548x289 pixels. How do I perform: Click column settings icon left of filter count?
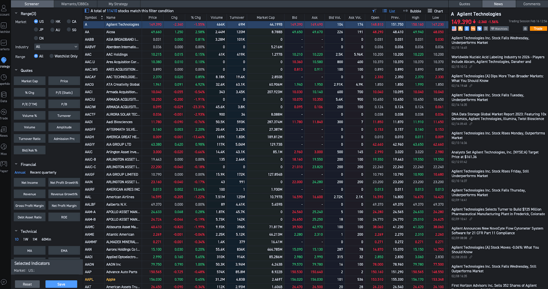[x=87, y=11]
